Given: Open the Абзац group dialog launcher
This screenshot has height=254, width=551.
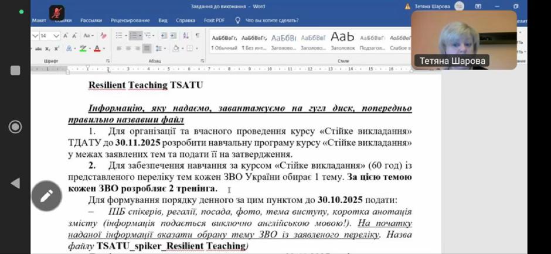Looking at the screenshot, I should (202, 61).
